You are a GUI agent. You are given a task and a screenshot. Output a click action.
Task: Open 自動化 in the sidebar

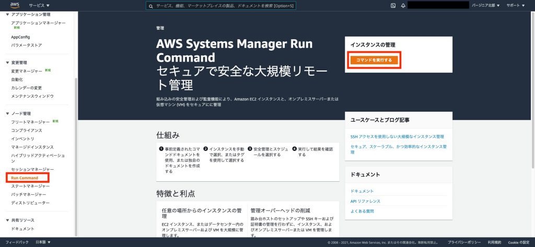click(x=17, y=79)
